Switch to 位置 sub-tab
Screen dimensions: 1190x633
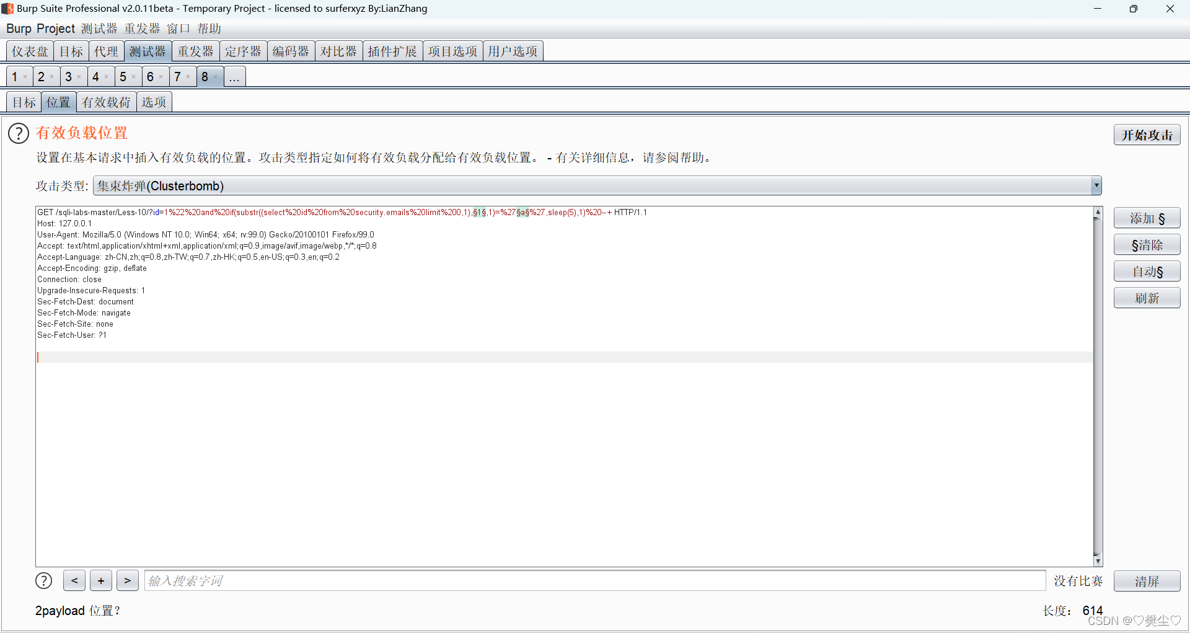pyautogui.click(x=59, y=102)
